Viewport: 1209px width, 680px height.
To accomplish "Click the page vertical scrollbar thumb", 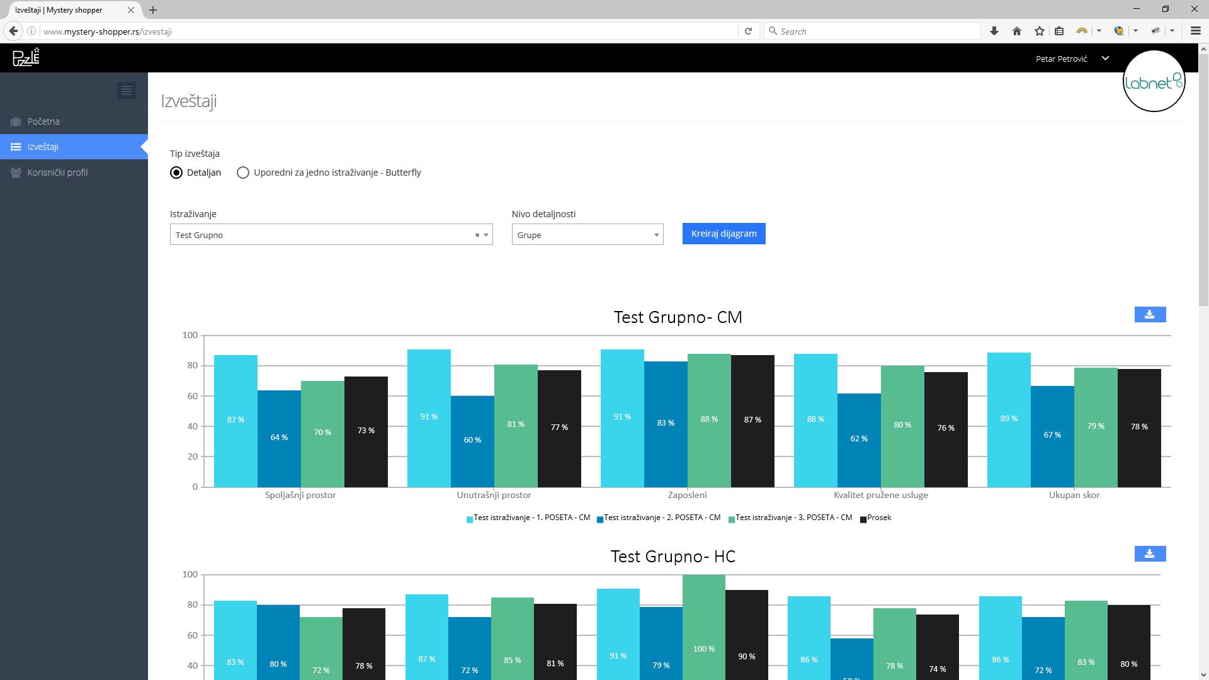I will point(1203,181).
